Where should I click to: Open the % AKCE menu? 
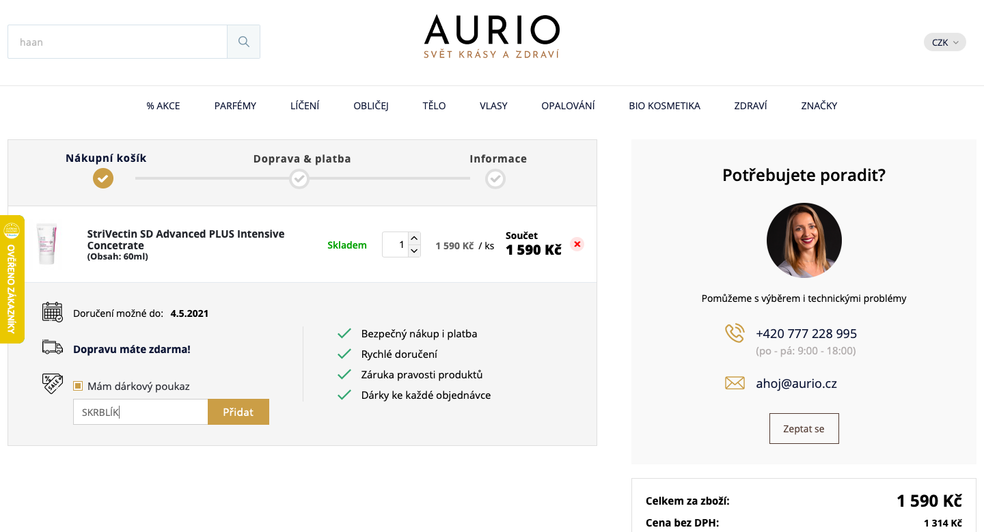163,106
